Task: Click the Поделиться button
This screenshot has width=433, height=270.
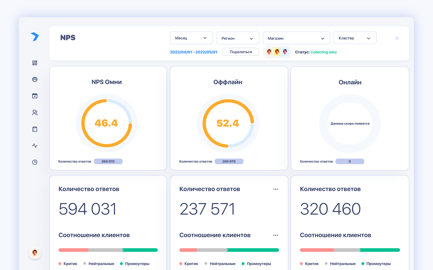Action: 241,52
